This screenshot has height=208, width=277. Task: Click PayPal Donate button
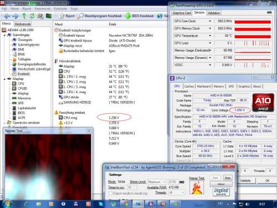pos(221,192)
